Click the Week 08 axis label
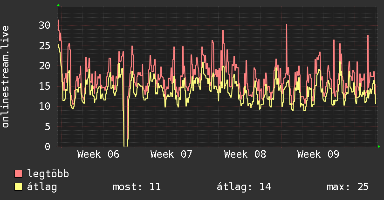384x200 pixels. 245,154
